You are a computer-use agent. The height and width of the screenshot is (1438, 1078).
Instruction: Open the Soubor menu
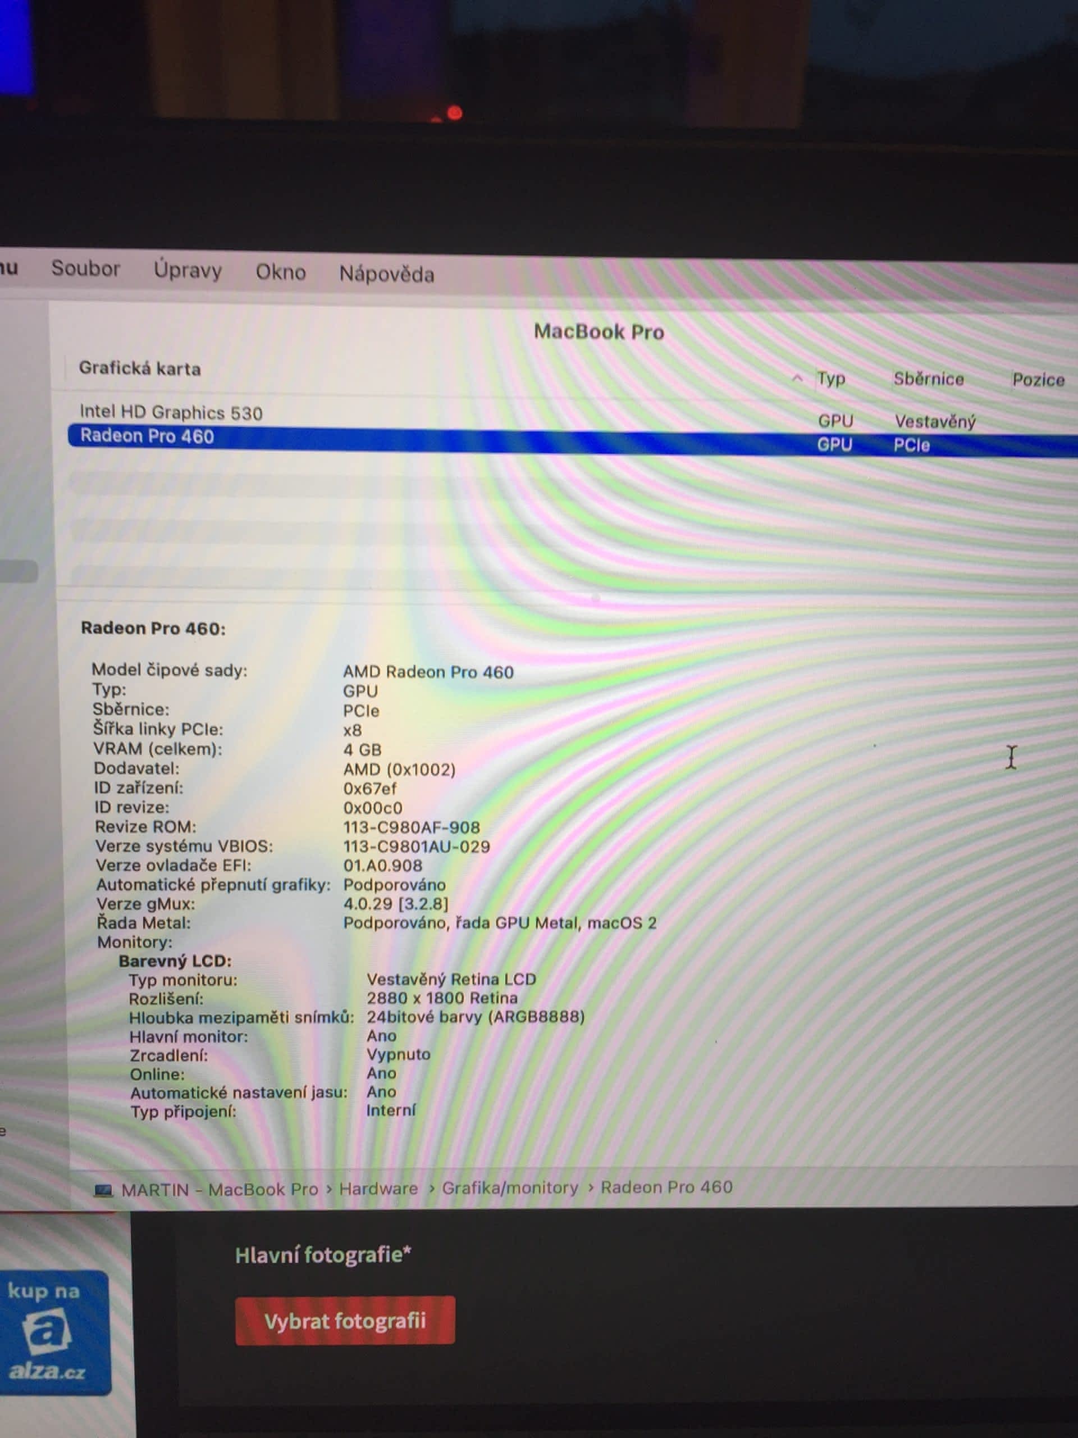click(x=85, y=269)
